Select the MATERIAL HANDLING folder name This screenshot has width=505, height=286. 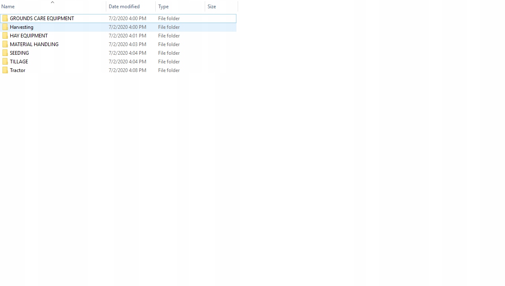click(34, 44)
